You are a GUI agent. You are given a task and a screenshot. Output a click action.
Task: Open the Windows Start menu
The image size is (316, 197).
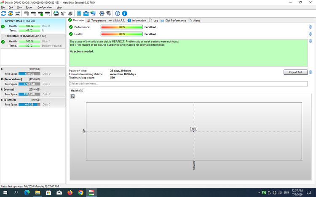coord(5,193)
